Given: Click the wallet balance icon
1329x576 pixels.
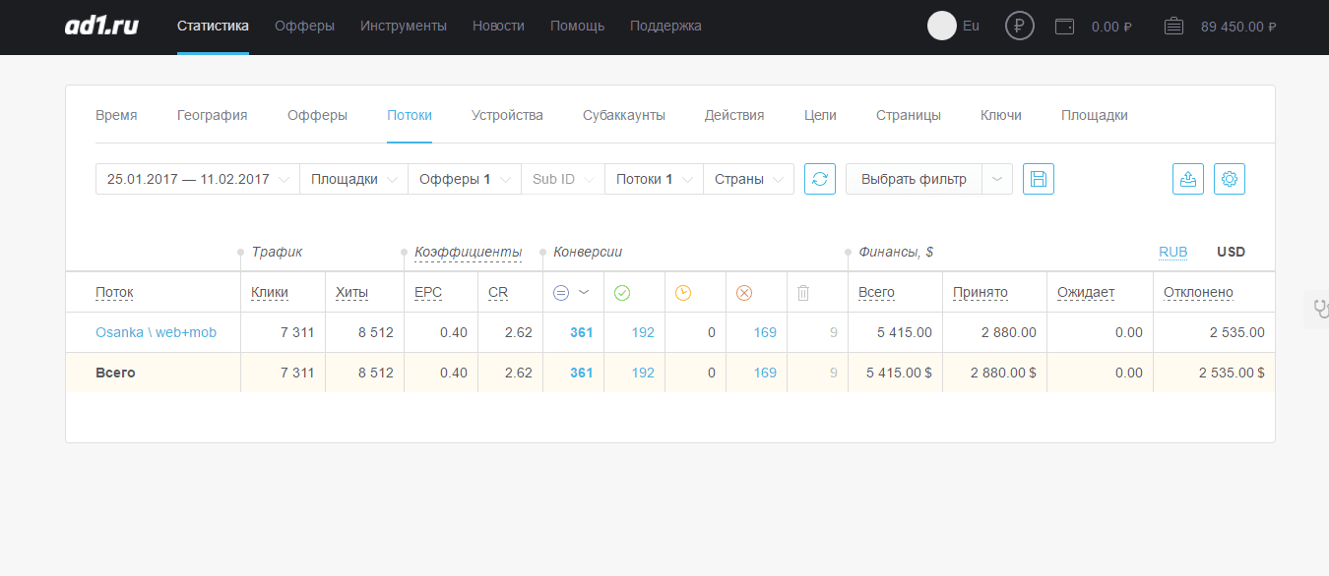Looking at the screenshot, I should click(x=1064, y=27).
